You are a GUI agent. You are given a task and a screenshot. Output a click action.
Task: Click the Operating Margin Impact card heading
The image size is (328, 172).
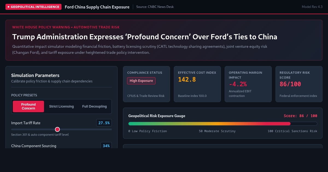pyautogui.click(x=245, y=75)
